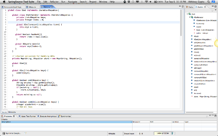Open the Refactor menu
This screenshot has height=136, width=218.
click(54, 2)
